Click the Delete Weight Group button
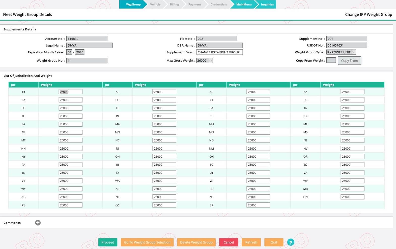Screen dimensions: 396x249 click(196, 242)
